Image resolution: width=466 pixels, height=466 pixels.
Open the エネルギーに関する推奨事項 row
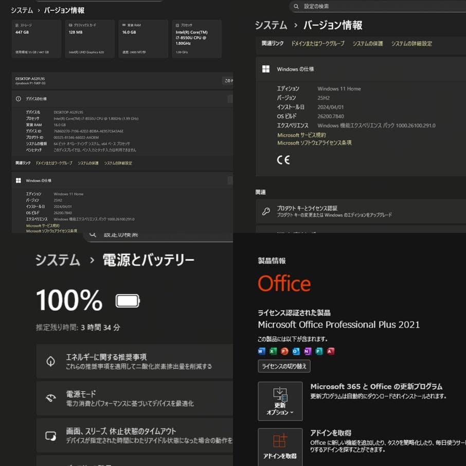click(x=135, y=361)
